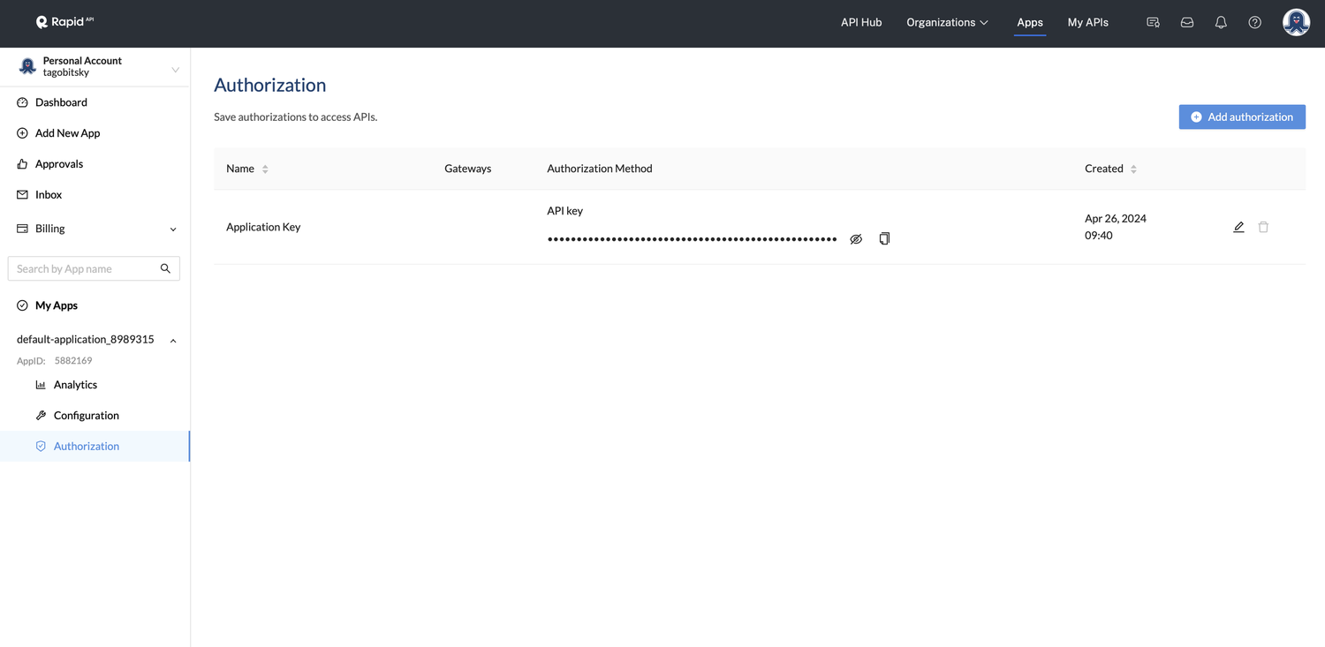Open the user avatar profile picture

point(1296,22)
